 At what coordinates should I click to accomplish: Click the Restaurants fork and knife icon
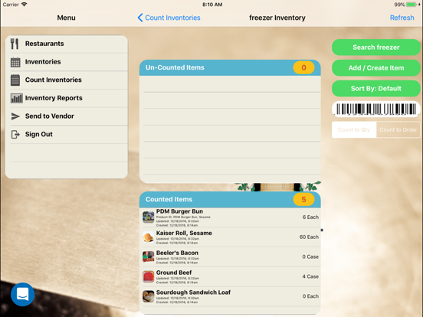(15, 44)
